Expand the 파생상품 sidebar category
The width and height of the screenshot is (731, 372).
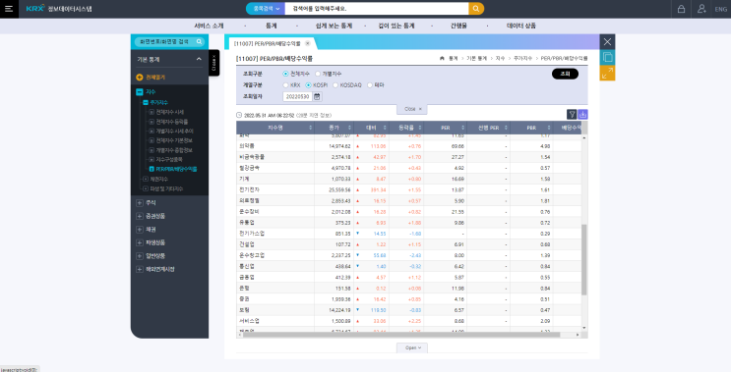point(139,242)
